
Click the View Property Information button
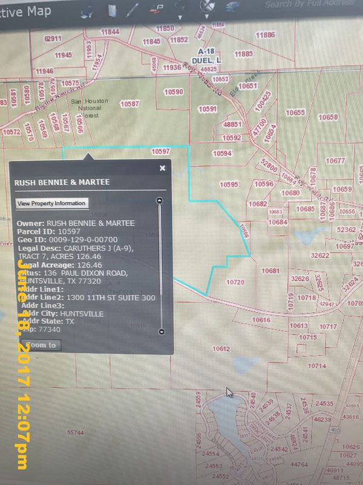point(52,204)
